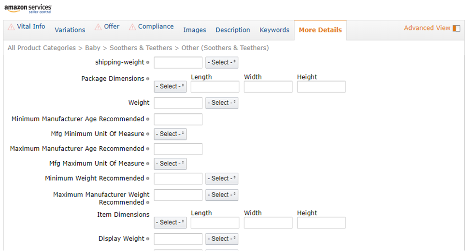Expand the Item Dimensions unit dropdown

tap(170, 223)
